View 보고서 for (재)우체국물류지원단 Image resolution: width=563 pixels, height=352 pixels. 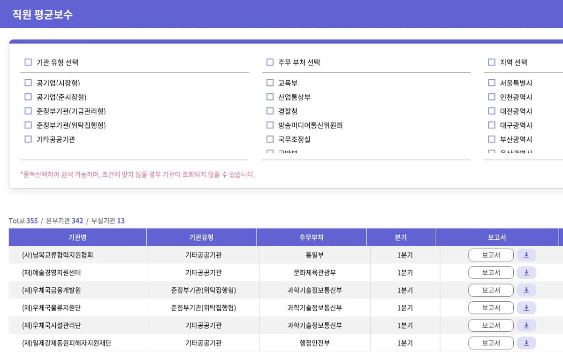click(491, 308)
